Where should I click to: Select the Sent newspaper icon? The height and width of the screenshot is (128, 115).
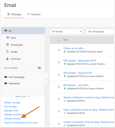tap(8, 38)
